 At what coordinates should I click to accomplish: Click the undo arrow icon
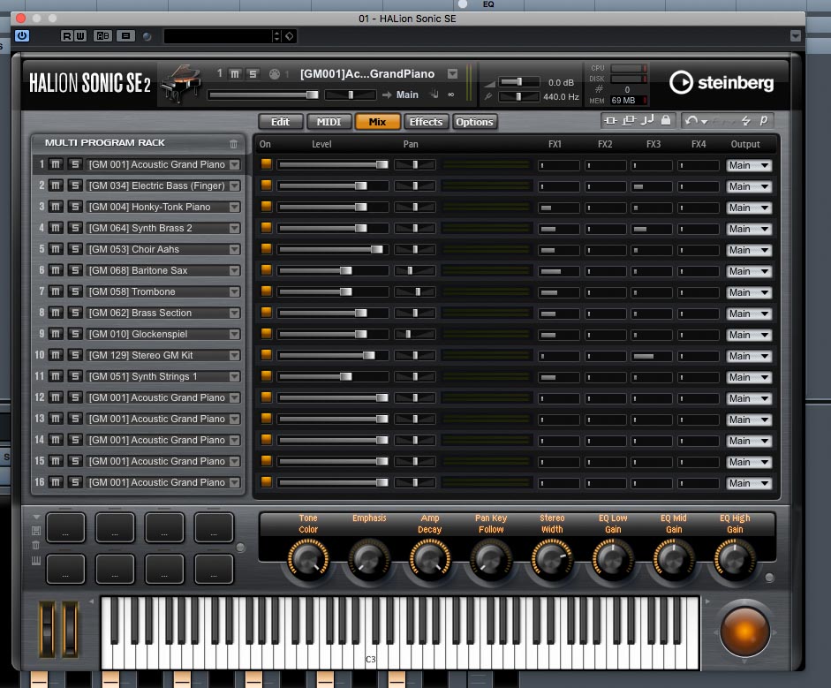691,121
